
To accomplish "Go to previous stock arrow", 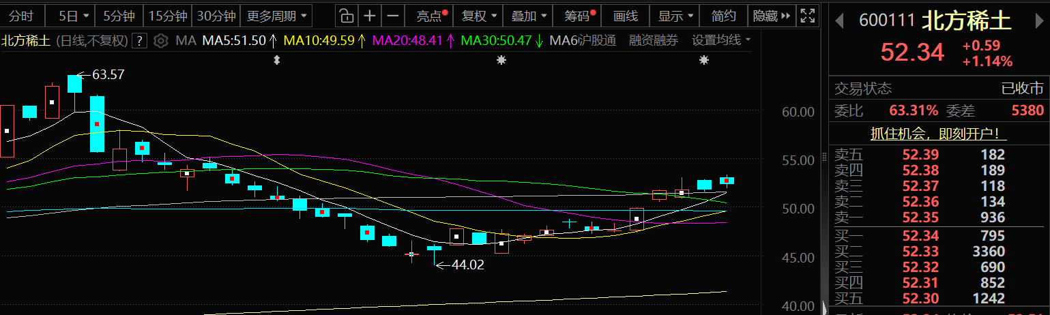I will pyautogui.click(x=843, y=20).
